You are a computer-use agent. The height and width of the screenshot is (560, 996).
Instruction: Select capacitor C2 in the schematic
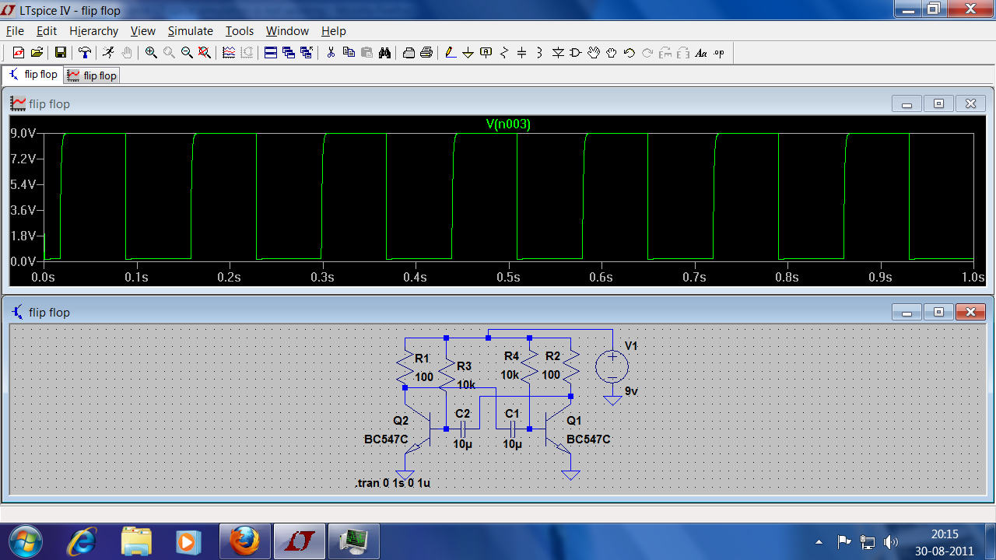(462, 428)
